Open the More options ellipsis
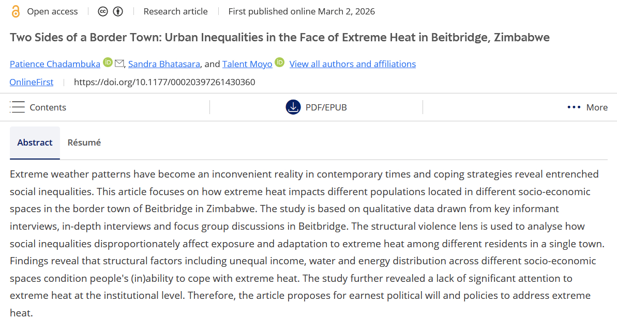The width and height of the screenshot is (617, 335). pos(574,107)
